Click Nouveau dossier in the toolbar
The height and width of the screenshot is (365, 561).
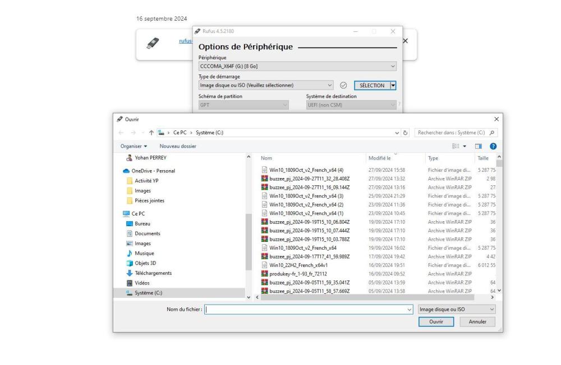(178, 146)
